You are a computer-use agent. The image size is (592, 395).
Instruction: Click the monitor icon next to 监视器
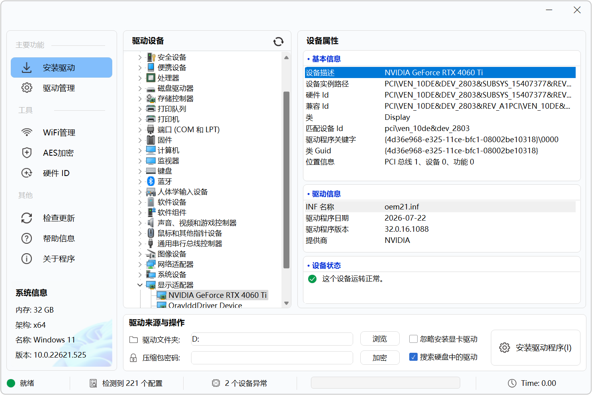click(151, 161)
